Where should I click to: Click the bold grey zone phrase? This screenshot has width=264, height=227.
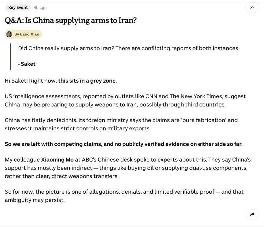(87, 81)
